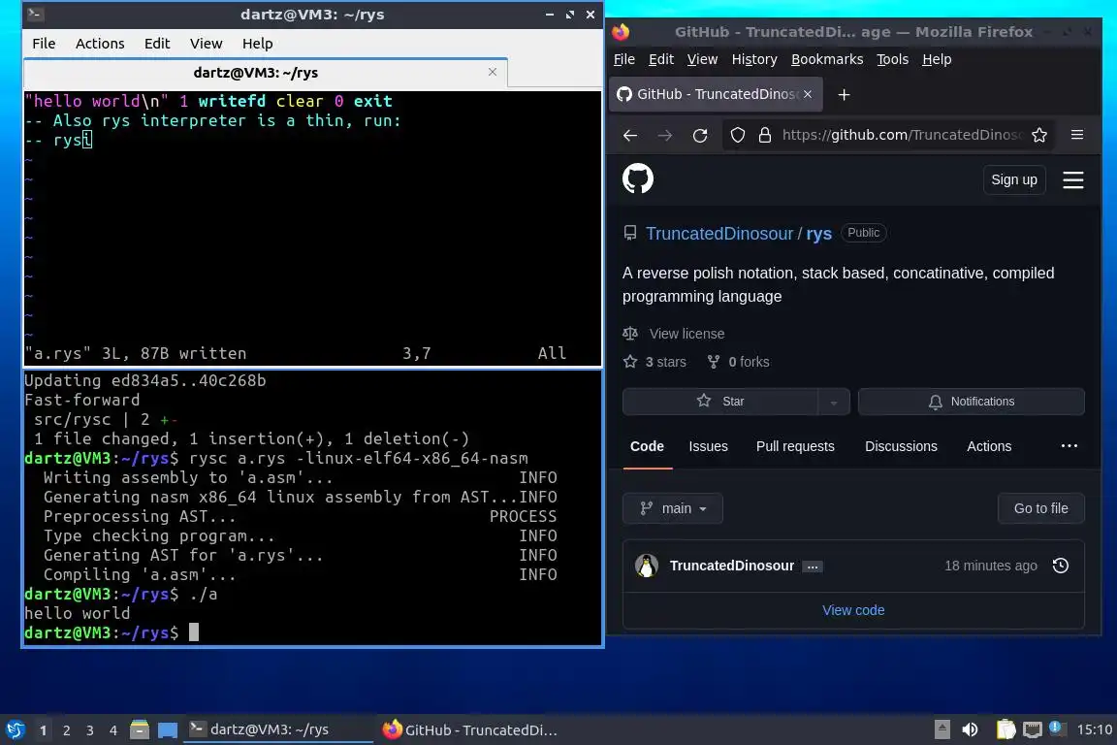Open the View code link
The image size is (1117, 745).
pos(853,610)
